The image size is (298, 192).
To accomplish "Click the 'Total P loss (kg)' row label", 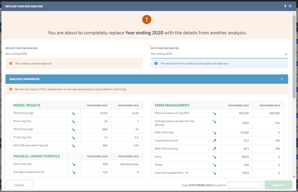I will 23,129.
